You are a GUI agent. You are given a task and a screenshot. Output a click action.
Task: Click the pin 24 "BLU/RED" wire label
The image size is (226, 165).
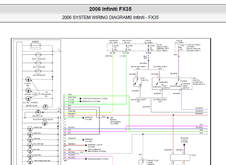click(x=71, y=158)
